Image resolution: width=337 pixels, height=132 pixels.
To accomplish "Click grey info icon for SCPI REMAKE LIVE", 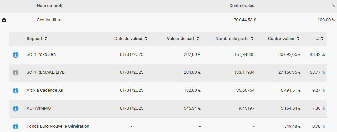I will pos(15,72).
